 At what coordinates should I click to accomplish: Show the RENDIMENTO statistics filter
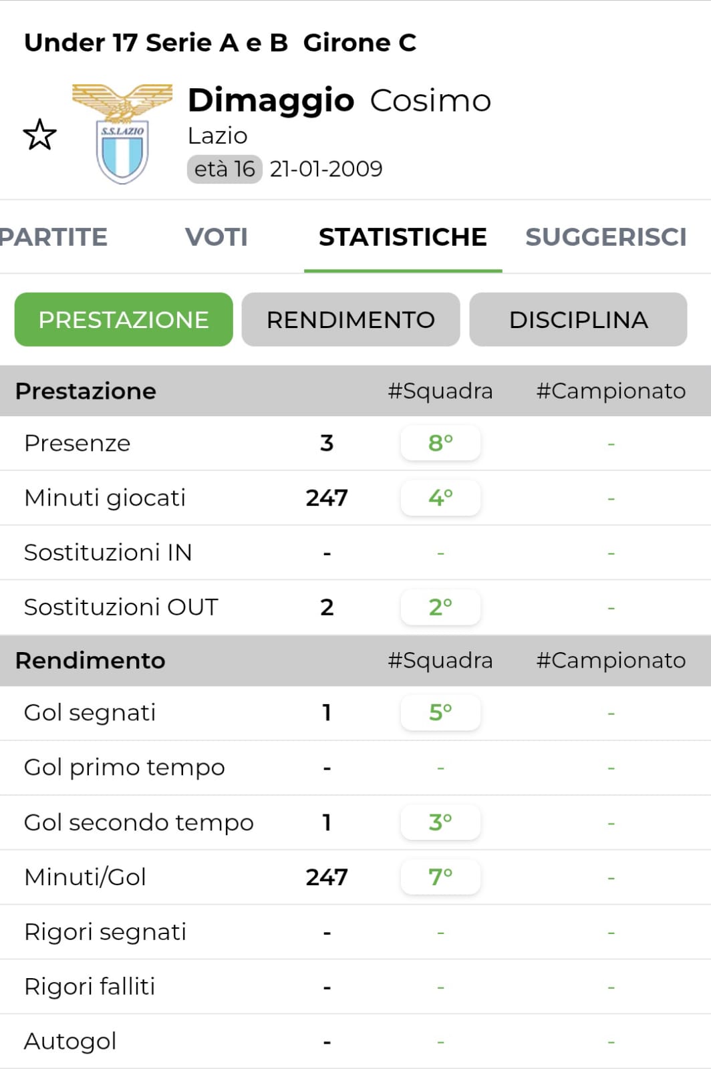point(351,319)
